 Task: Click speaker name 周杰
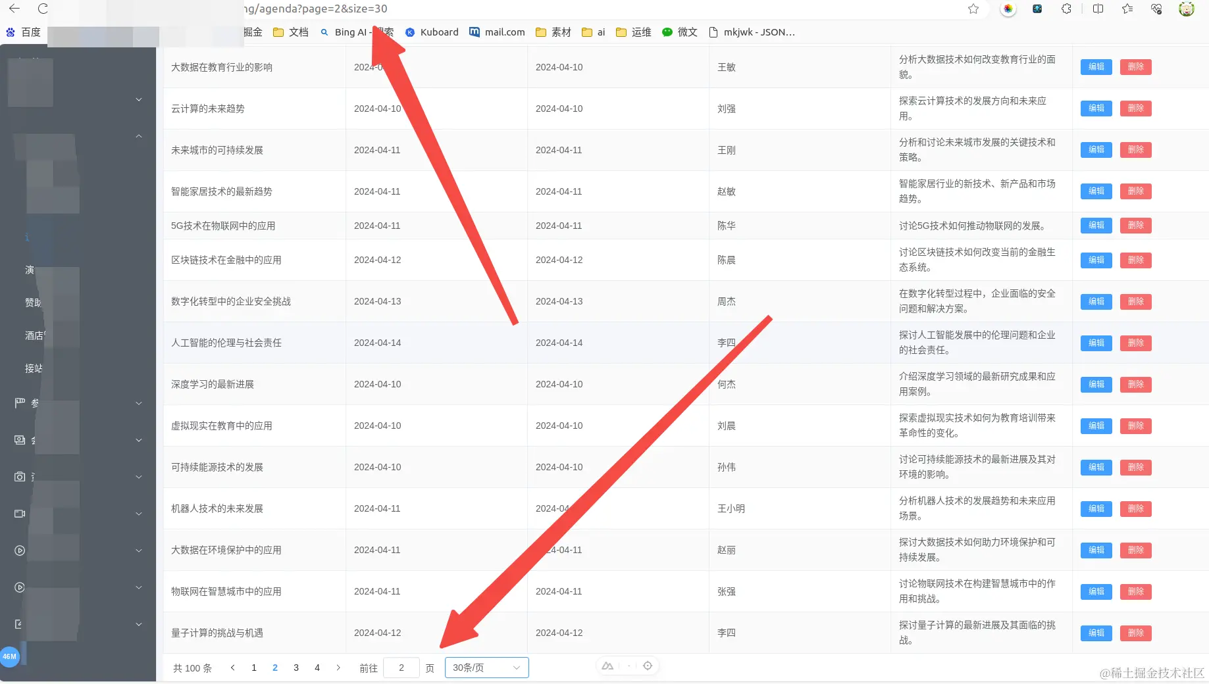[727, 301]
